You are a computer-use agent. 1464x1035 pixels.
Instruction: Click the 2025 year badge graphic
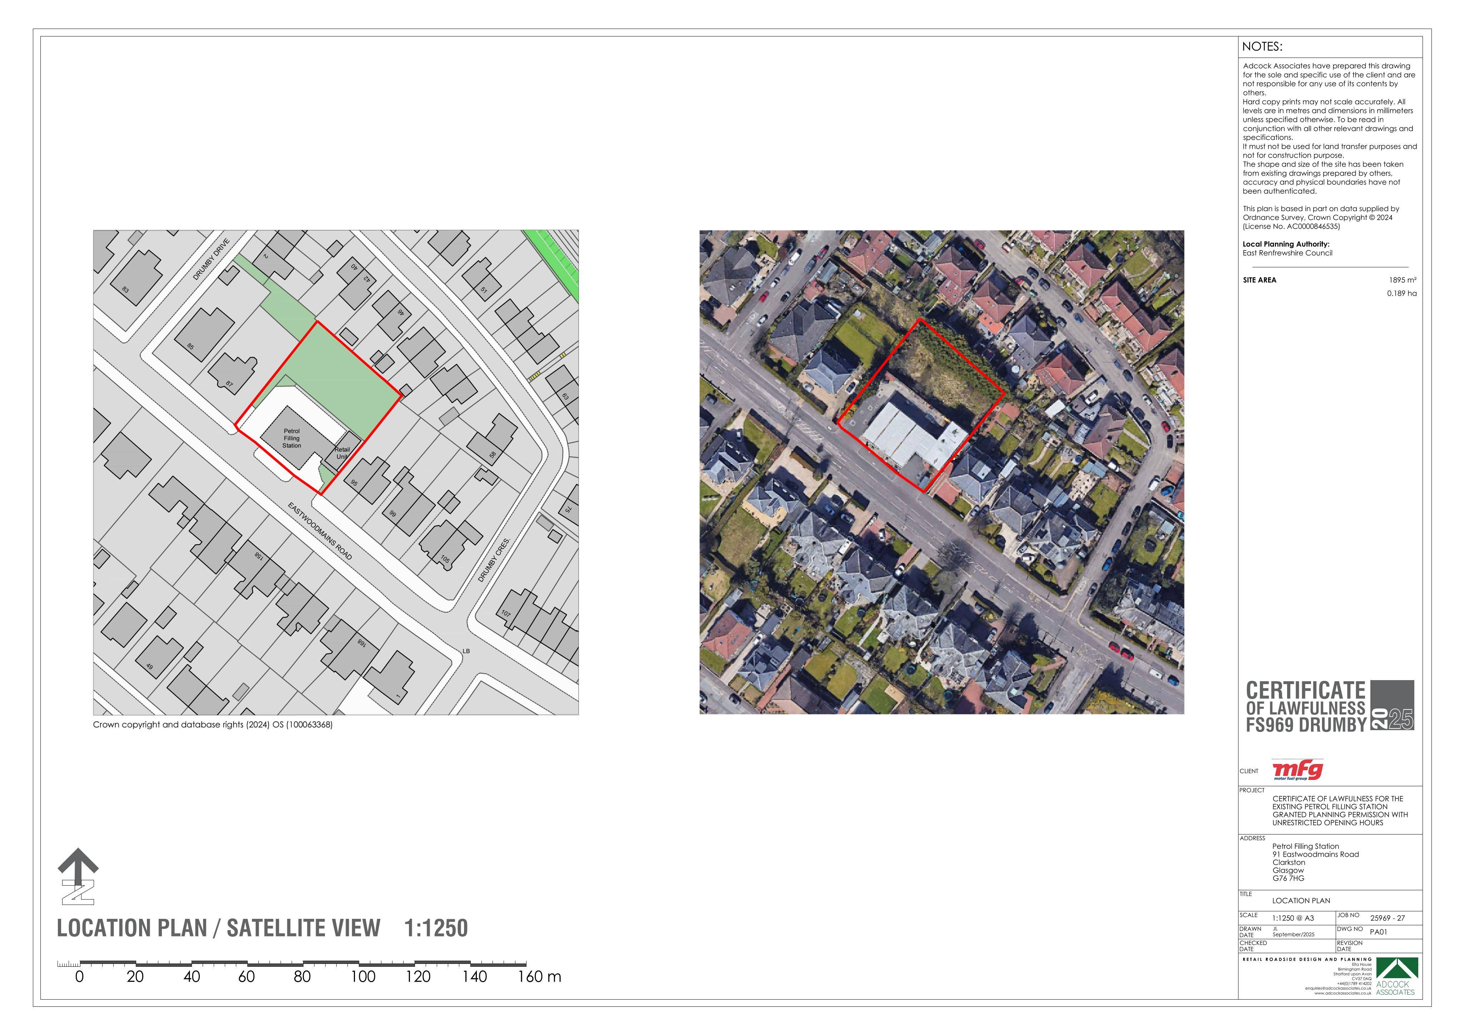tap(1393, 705)
